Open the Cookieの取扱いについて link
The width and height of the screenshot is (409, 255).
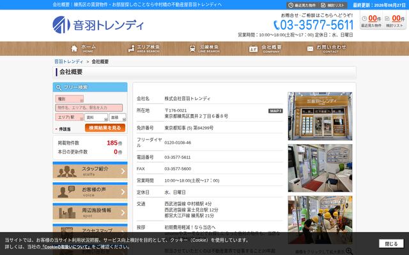(66, 247)
